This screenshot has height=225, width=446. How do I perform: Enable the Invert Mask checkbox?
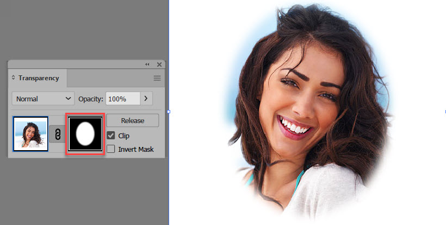coord(111,149)
